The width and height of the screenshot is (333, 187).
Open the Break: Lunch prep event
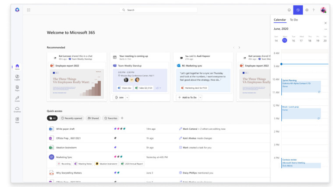(x=301, y=113)
